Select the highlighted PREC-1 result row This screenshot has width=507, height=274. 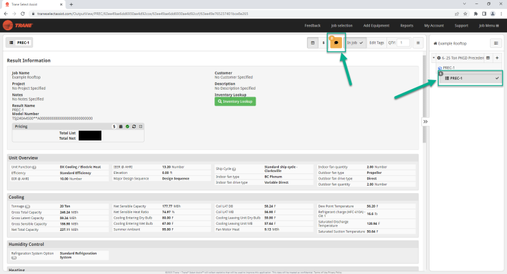point(470,78)
